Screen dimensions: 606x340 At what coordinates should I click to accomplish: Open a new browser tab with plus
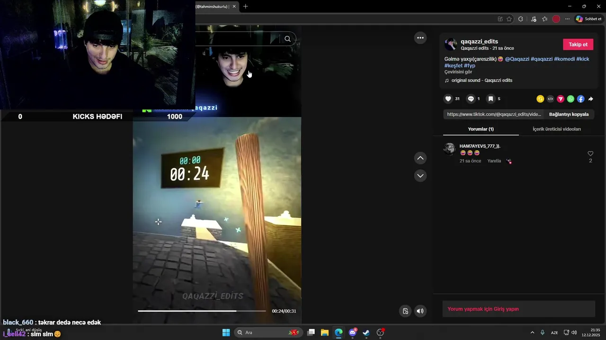point(245,6)
